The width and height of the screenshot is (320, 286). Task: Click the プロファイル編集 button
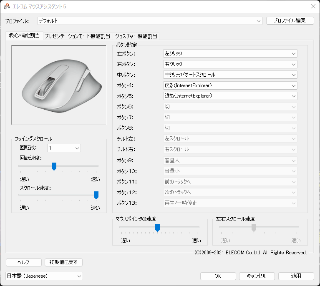pyautogui.click(x=290, y=20)
